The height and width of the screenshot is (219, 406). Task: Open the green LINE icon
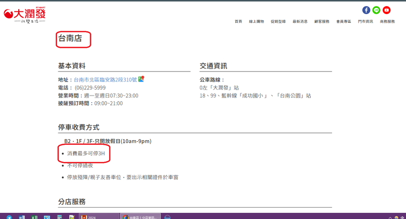376,10
